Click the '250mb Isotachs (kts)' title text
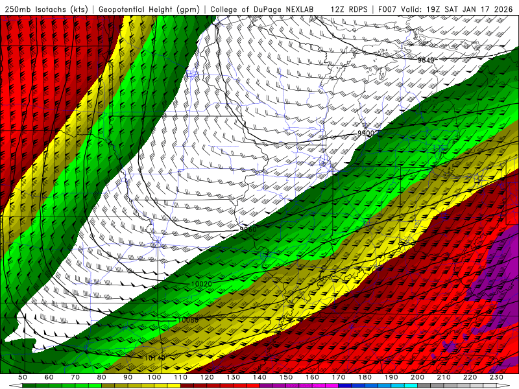 coord(47,9)
